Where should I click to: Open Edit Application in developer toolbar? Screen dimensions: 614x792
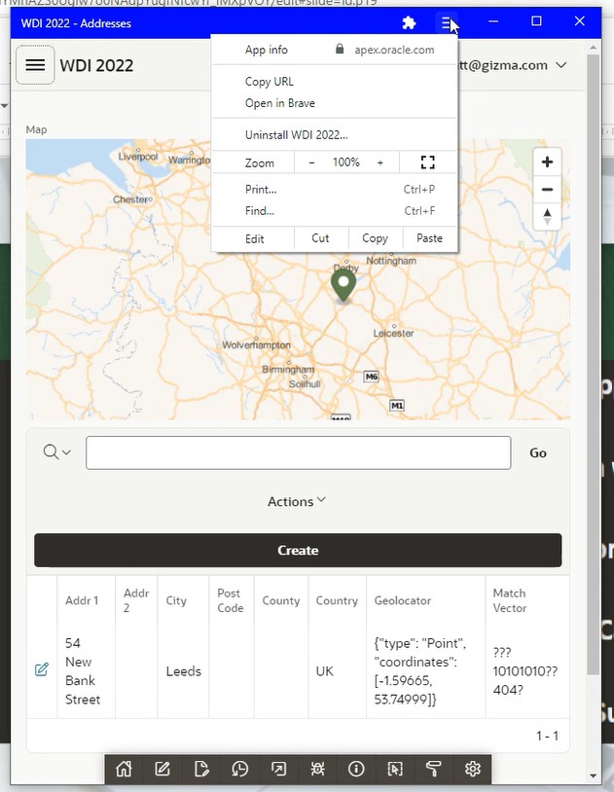[163, 769]
